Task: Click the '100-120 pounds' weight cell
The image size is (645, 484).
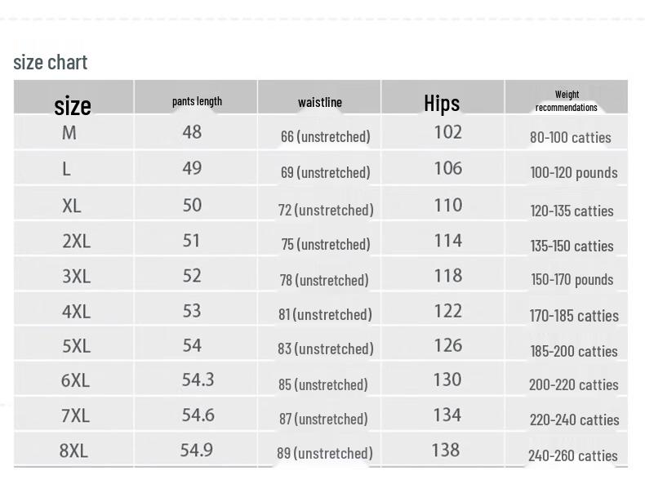Action: click(x=574, y=173)
